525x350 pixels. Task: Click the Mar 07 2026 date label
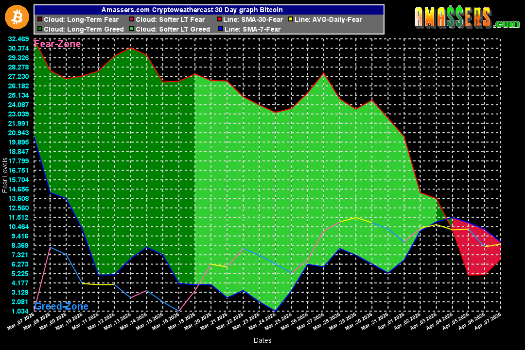tap(21, 322)
